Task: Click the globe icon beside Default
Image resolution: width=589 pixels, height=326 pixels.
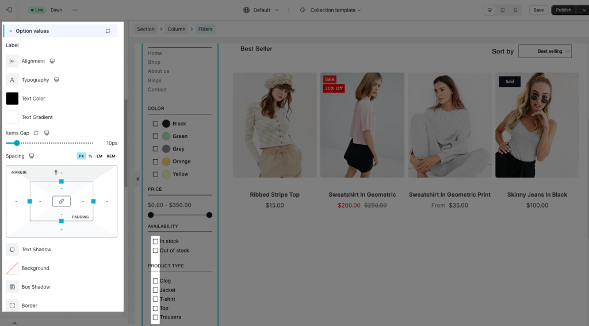Action: point(246,10)
